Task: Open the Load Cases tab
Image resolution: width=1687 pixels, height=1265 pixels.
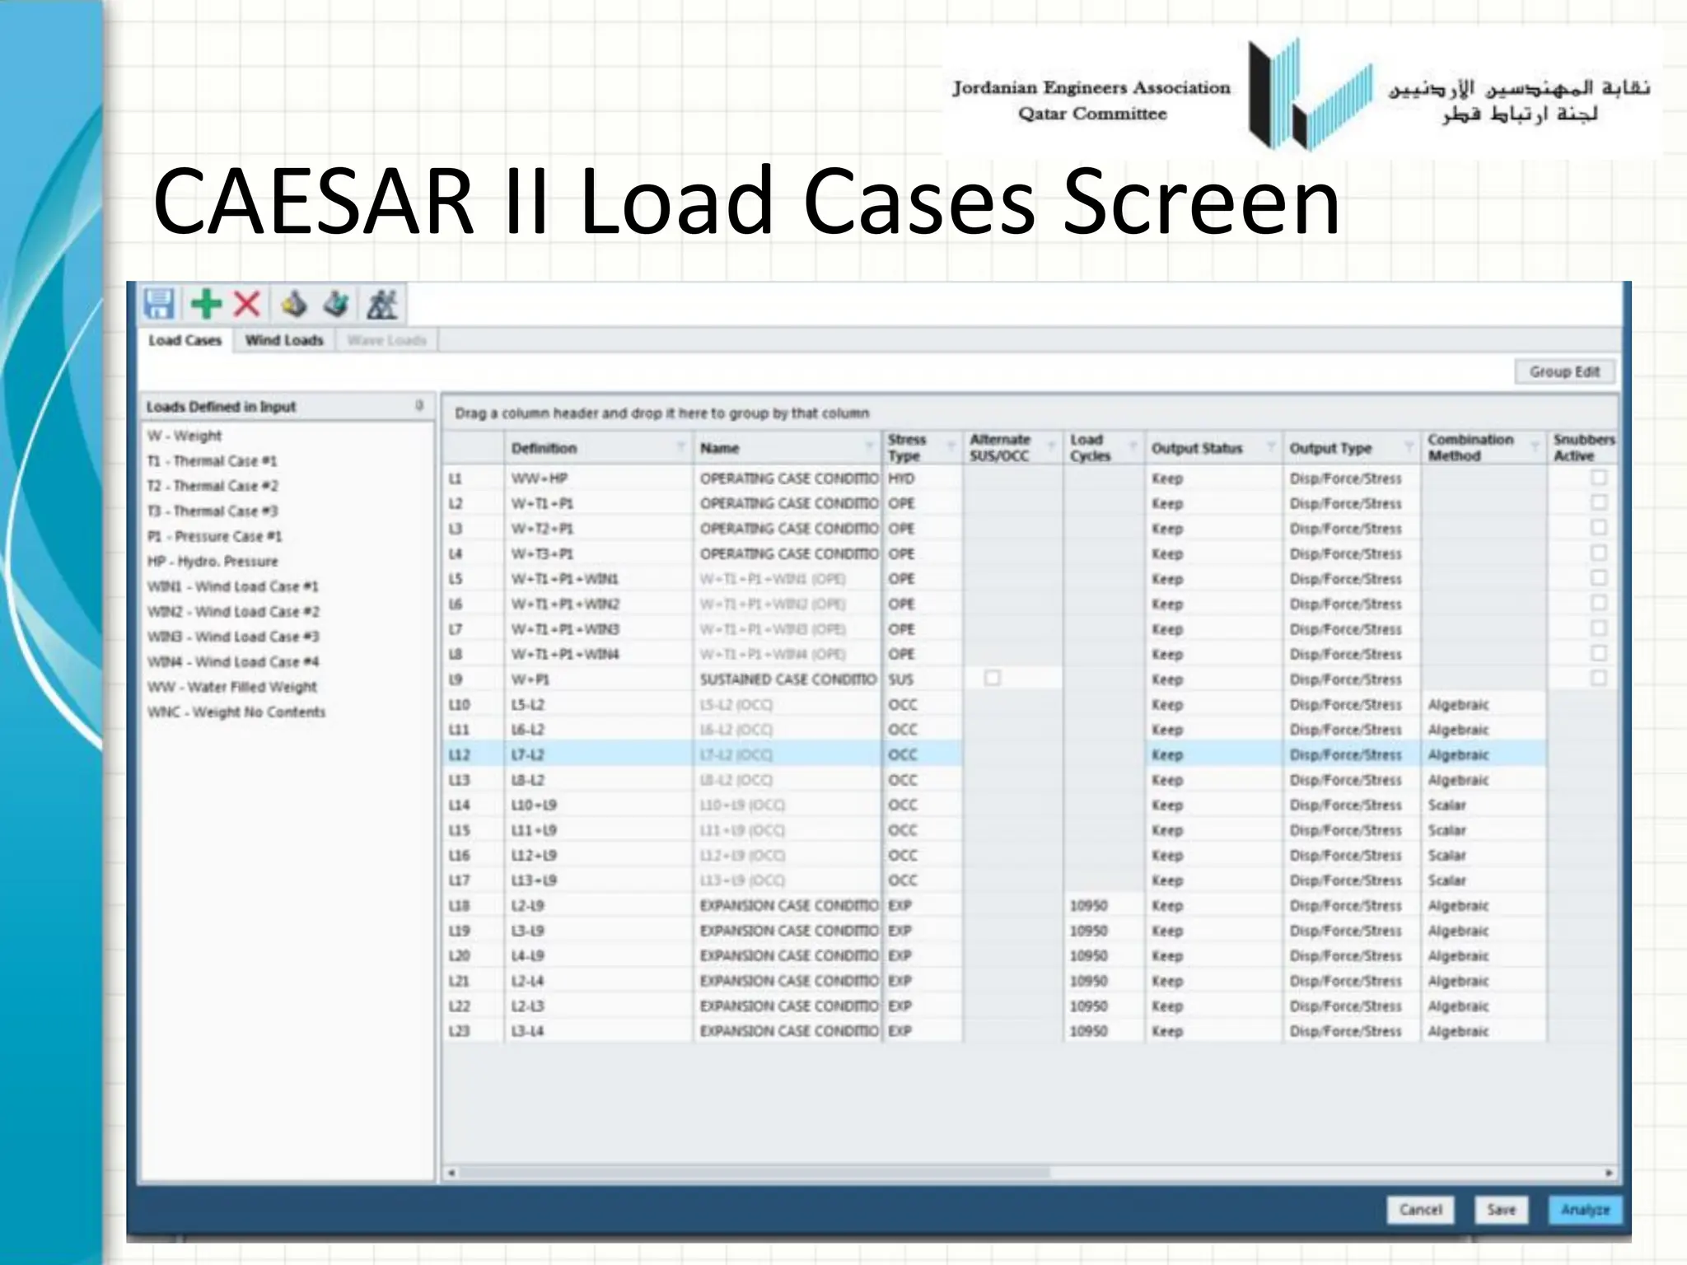Action: point(185,340)
